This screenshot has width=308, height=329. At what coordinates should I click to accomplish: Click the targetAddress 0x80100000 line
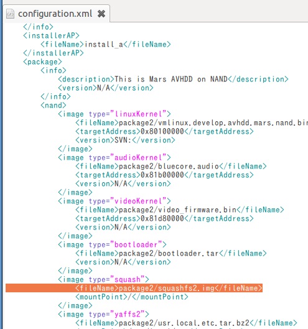coord(165,131)
